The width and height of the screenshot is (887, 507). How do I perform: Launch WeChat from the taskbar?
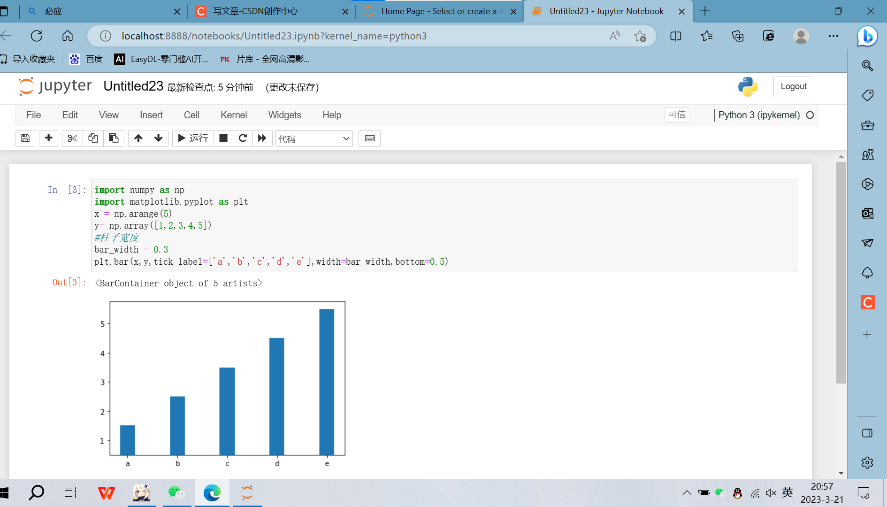[177, 492]
